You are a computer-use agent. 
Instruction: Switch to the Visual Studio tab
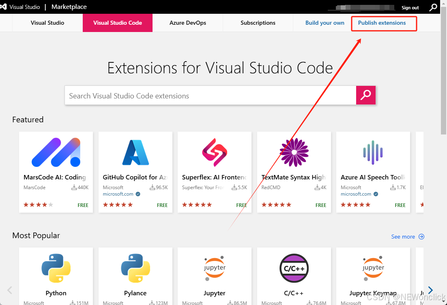(x=47, y=23)
